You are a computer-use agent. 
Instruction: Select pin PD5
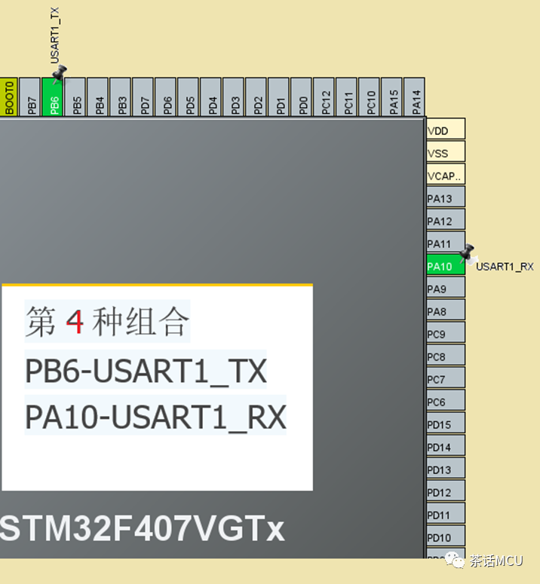click(x=189, y=97)
